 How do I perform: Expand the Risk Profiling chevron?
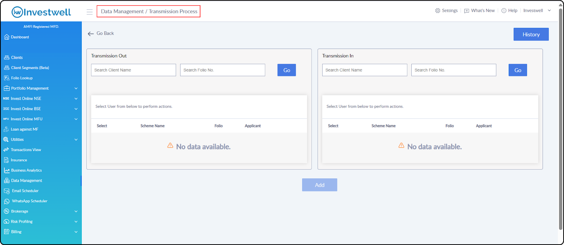click(x=76, y=222)
